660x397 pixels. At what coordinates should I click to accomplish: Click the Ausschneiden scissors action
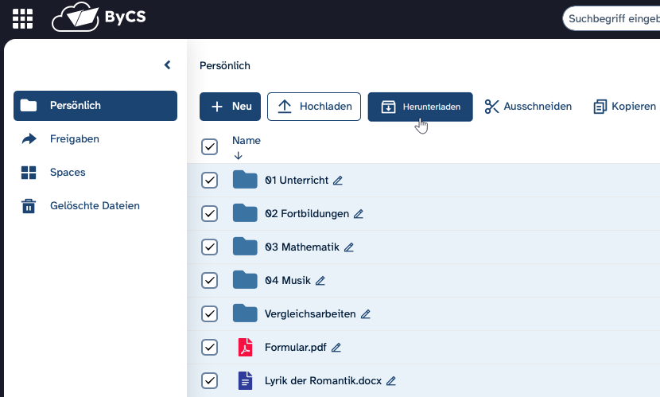pyautogui.click(x=528, y=107)
